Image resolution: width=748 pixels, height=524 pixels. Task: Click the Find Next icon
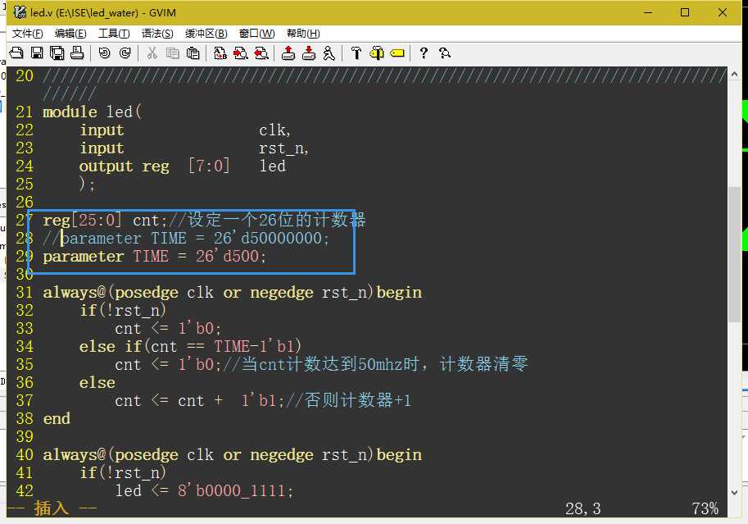click(x=240, y=52)
